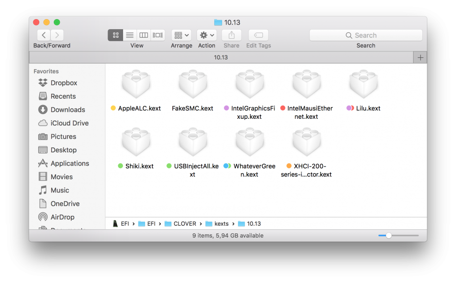Open iCloud Drive in the sidebar

click(x=63, y=123)
